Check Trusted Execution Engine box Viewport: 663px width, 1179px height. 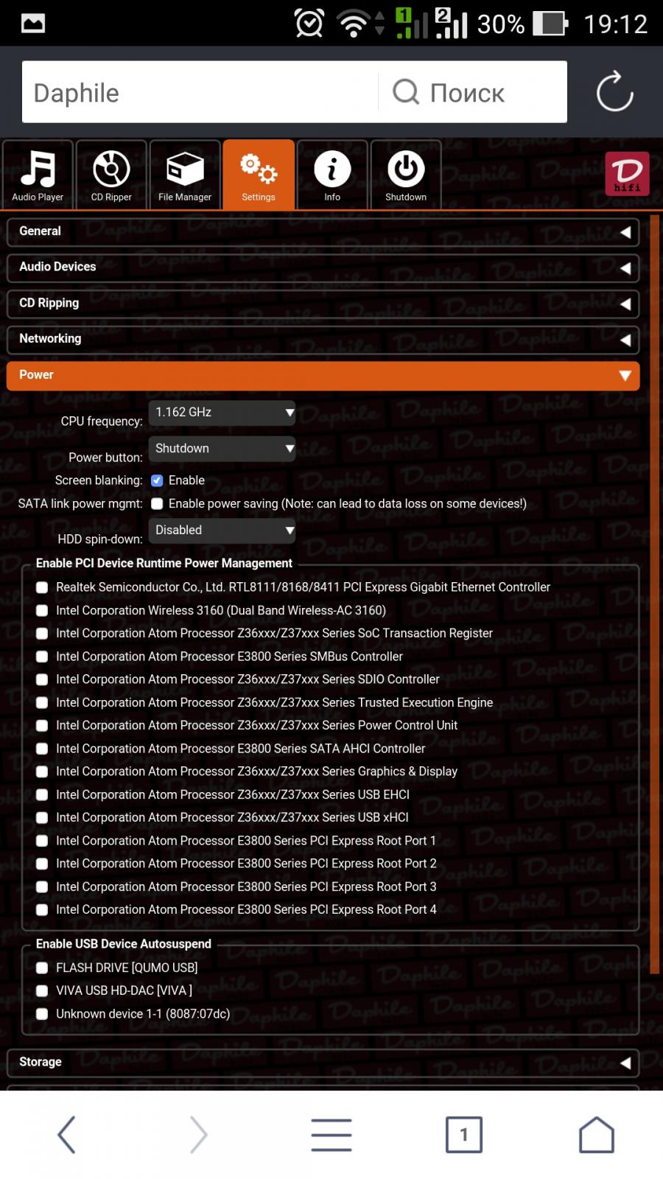pos(42,703)
